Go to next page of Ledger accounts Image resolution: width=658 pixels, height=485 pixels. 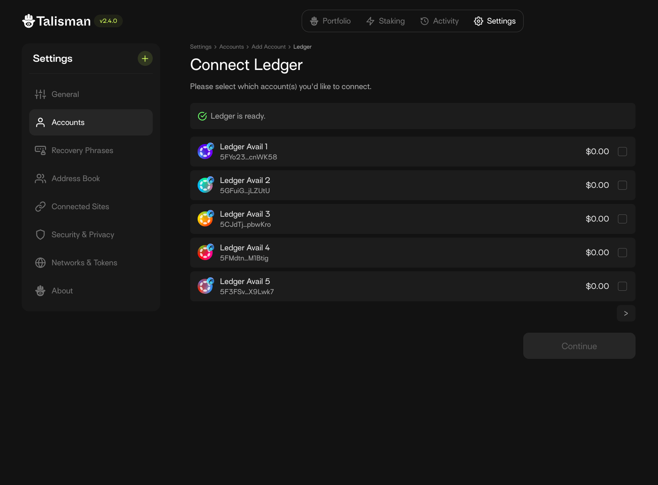626,313
